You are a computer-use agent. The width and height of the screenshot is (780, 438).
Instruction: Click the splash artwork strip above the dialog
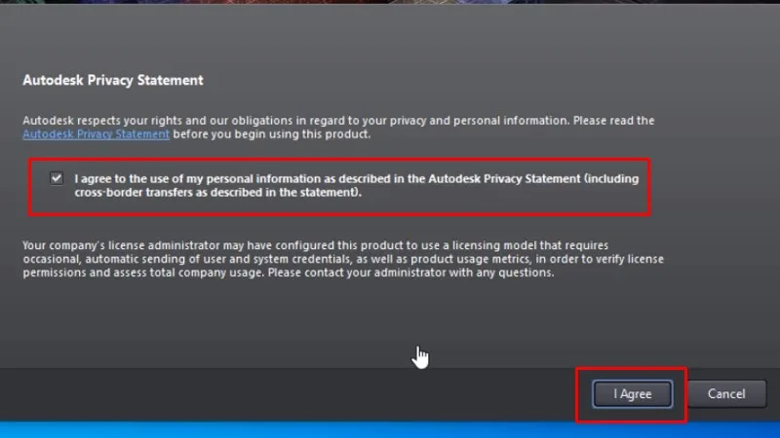[x=390, y=8]
